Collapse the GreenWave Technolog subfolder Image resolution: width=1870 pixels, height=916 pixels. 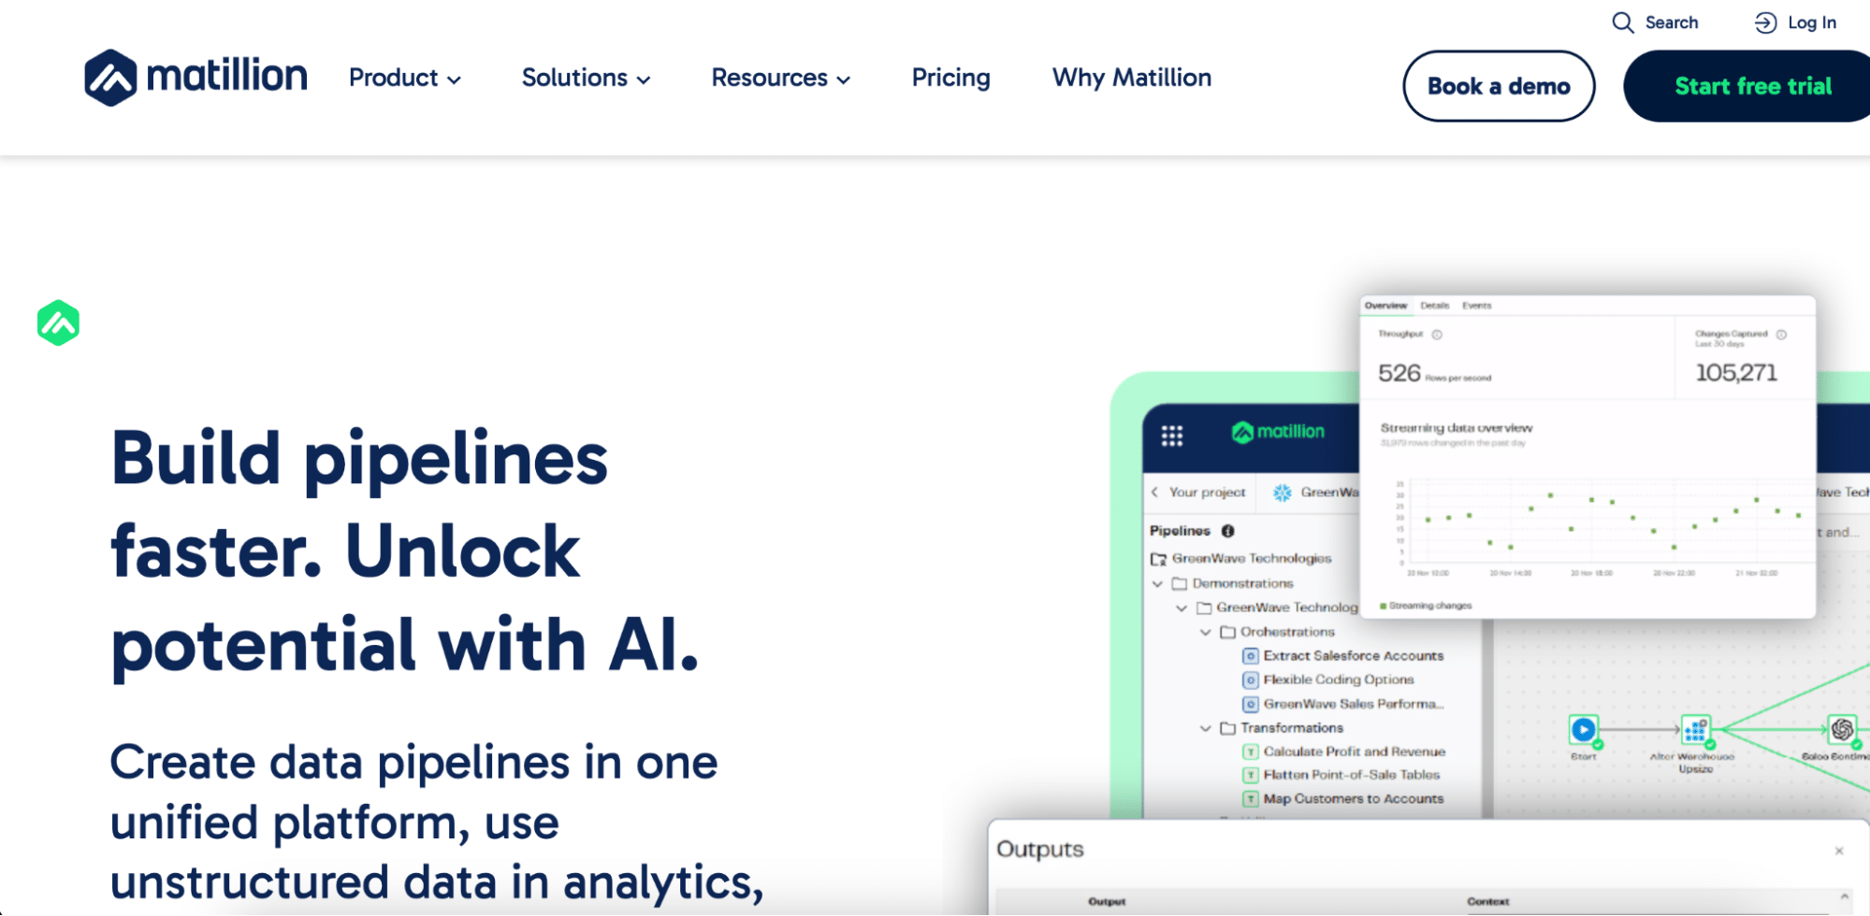click(x=1181, y=608)
